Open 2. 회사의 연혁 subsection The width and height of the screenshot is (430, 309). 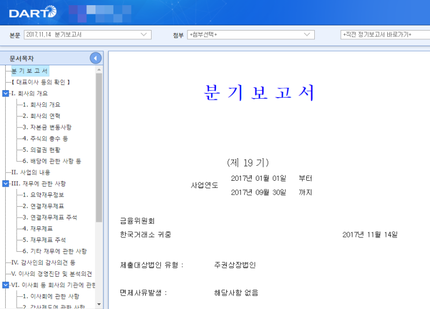[x=42, y=116]
